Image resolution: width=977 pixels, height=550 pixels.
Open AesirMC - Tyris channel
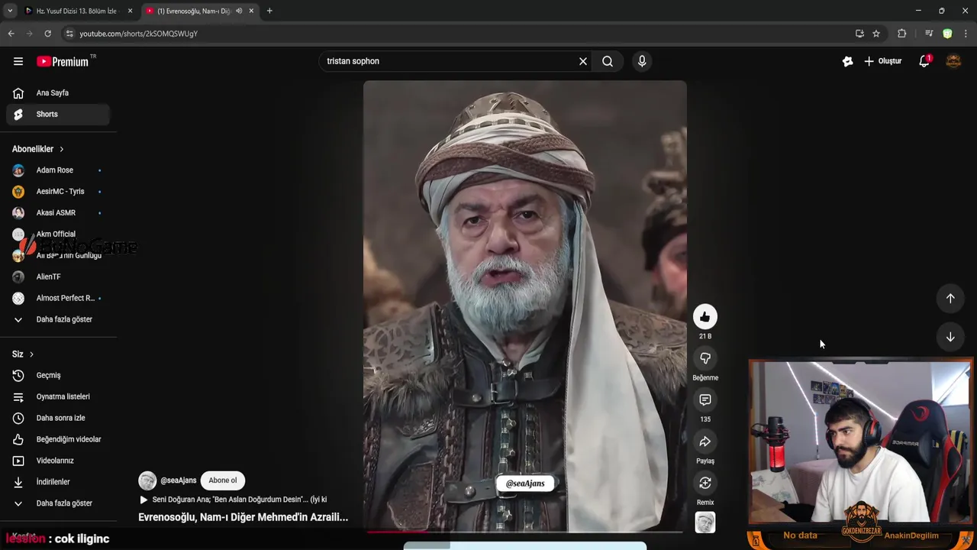click(58, 192)
